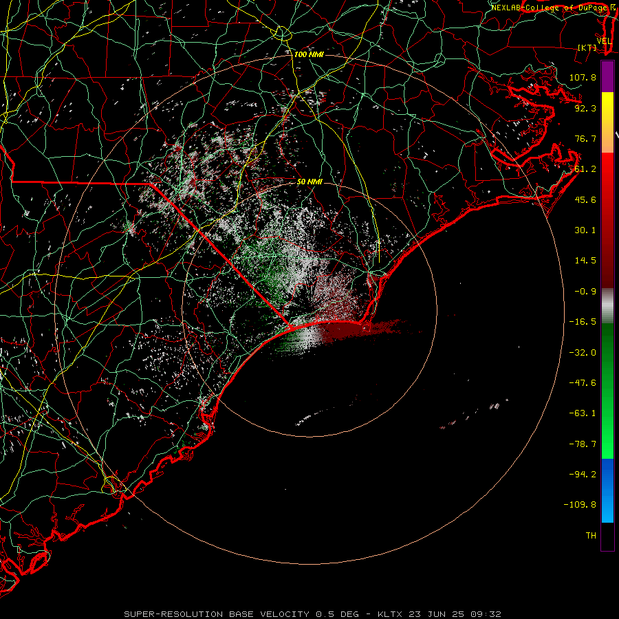Click the 107.8 velocity scale value
The height and width of the screenshot is (619, 619).
point(583,77)
